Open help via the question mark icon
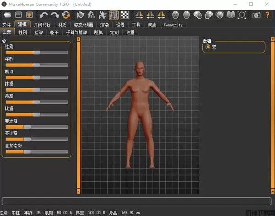The width and height of the screenshot is (275, 216). [267, 15]
